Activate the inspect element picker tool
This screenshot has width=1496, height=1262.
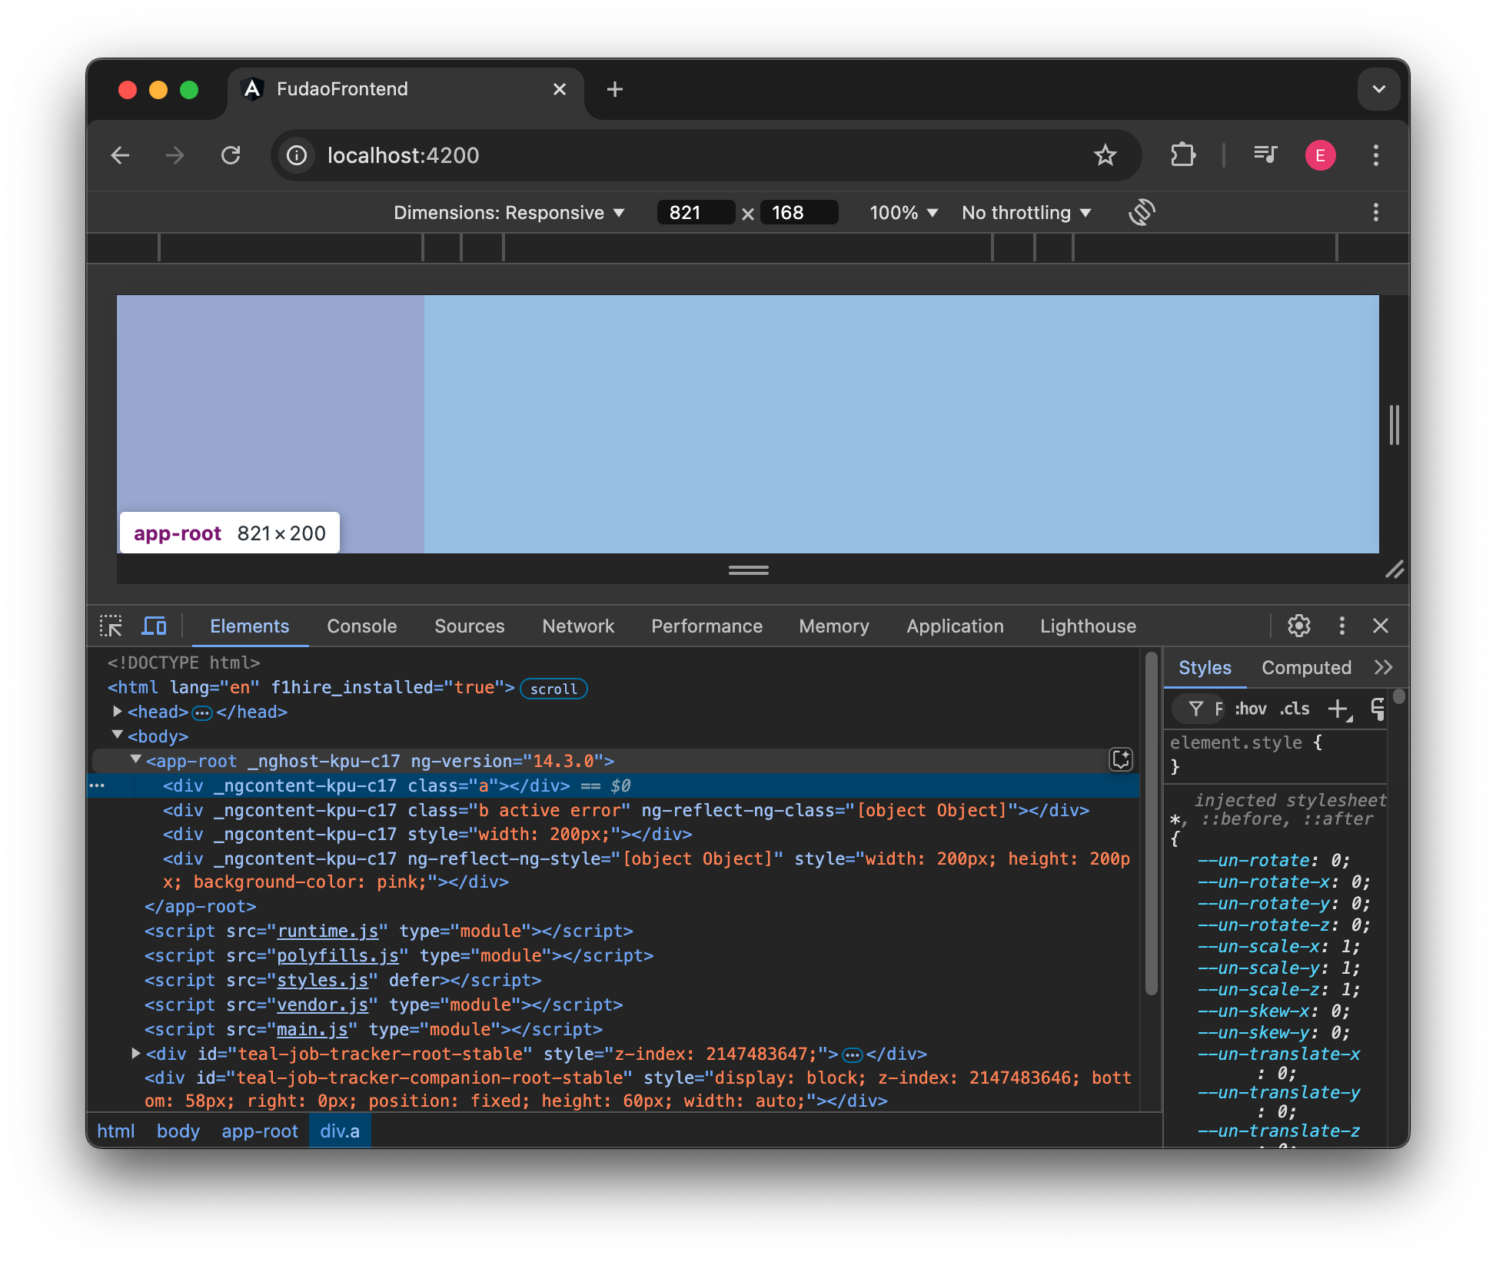coord(111,626)
